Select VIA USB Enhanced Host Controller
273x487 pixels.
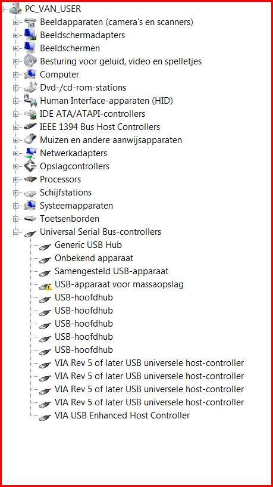click(x=122, y=415)
